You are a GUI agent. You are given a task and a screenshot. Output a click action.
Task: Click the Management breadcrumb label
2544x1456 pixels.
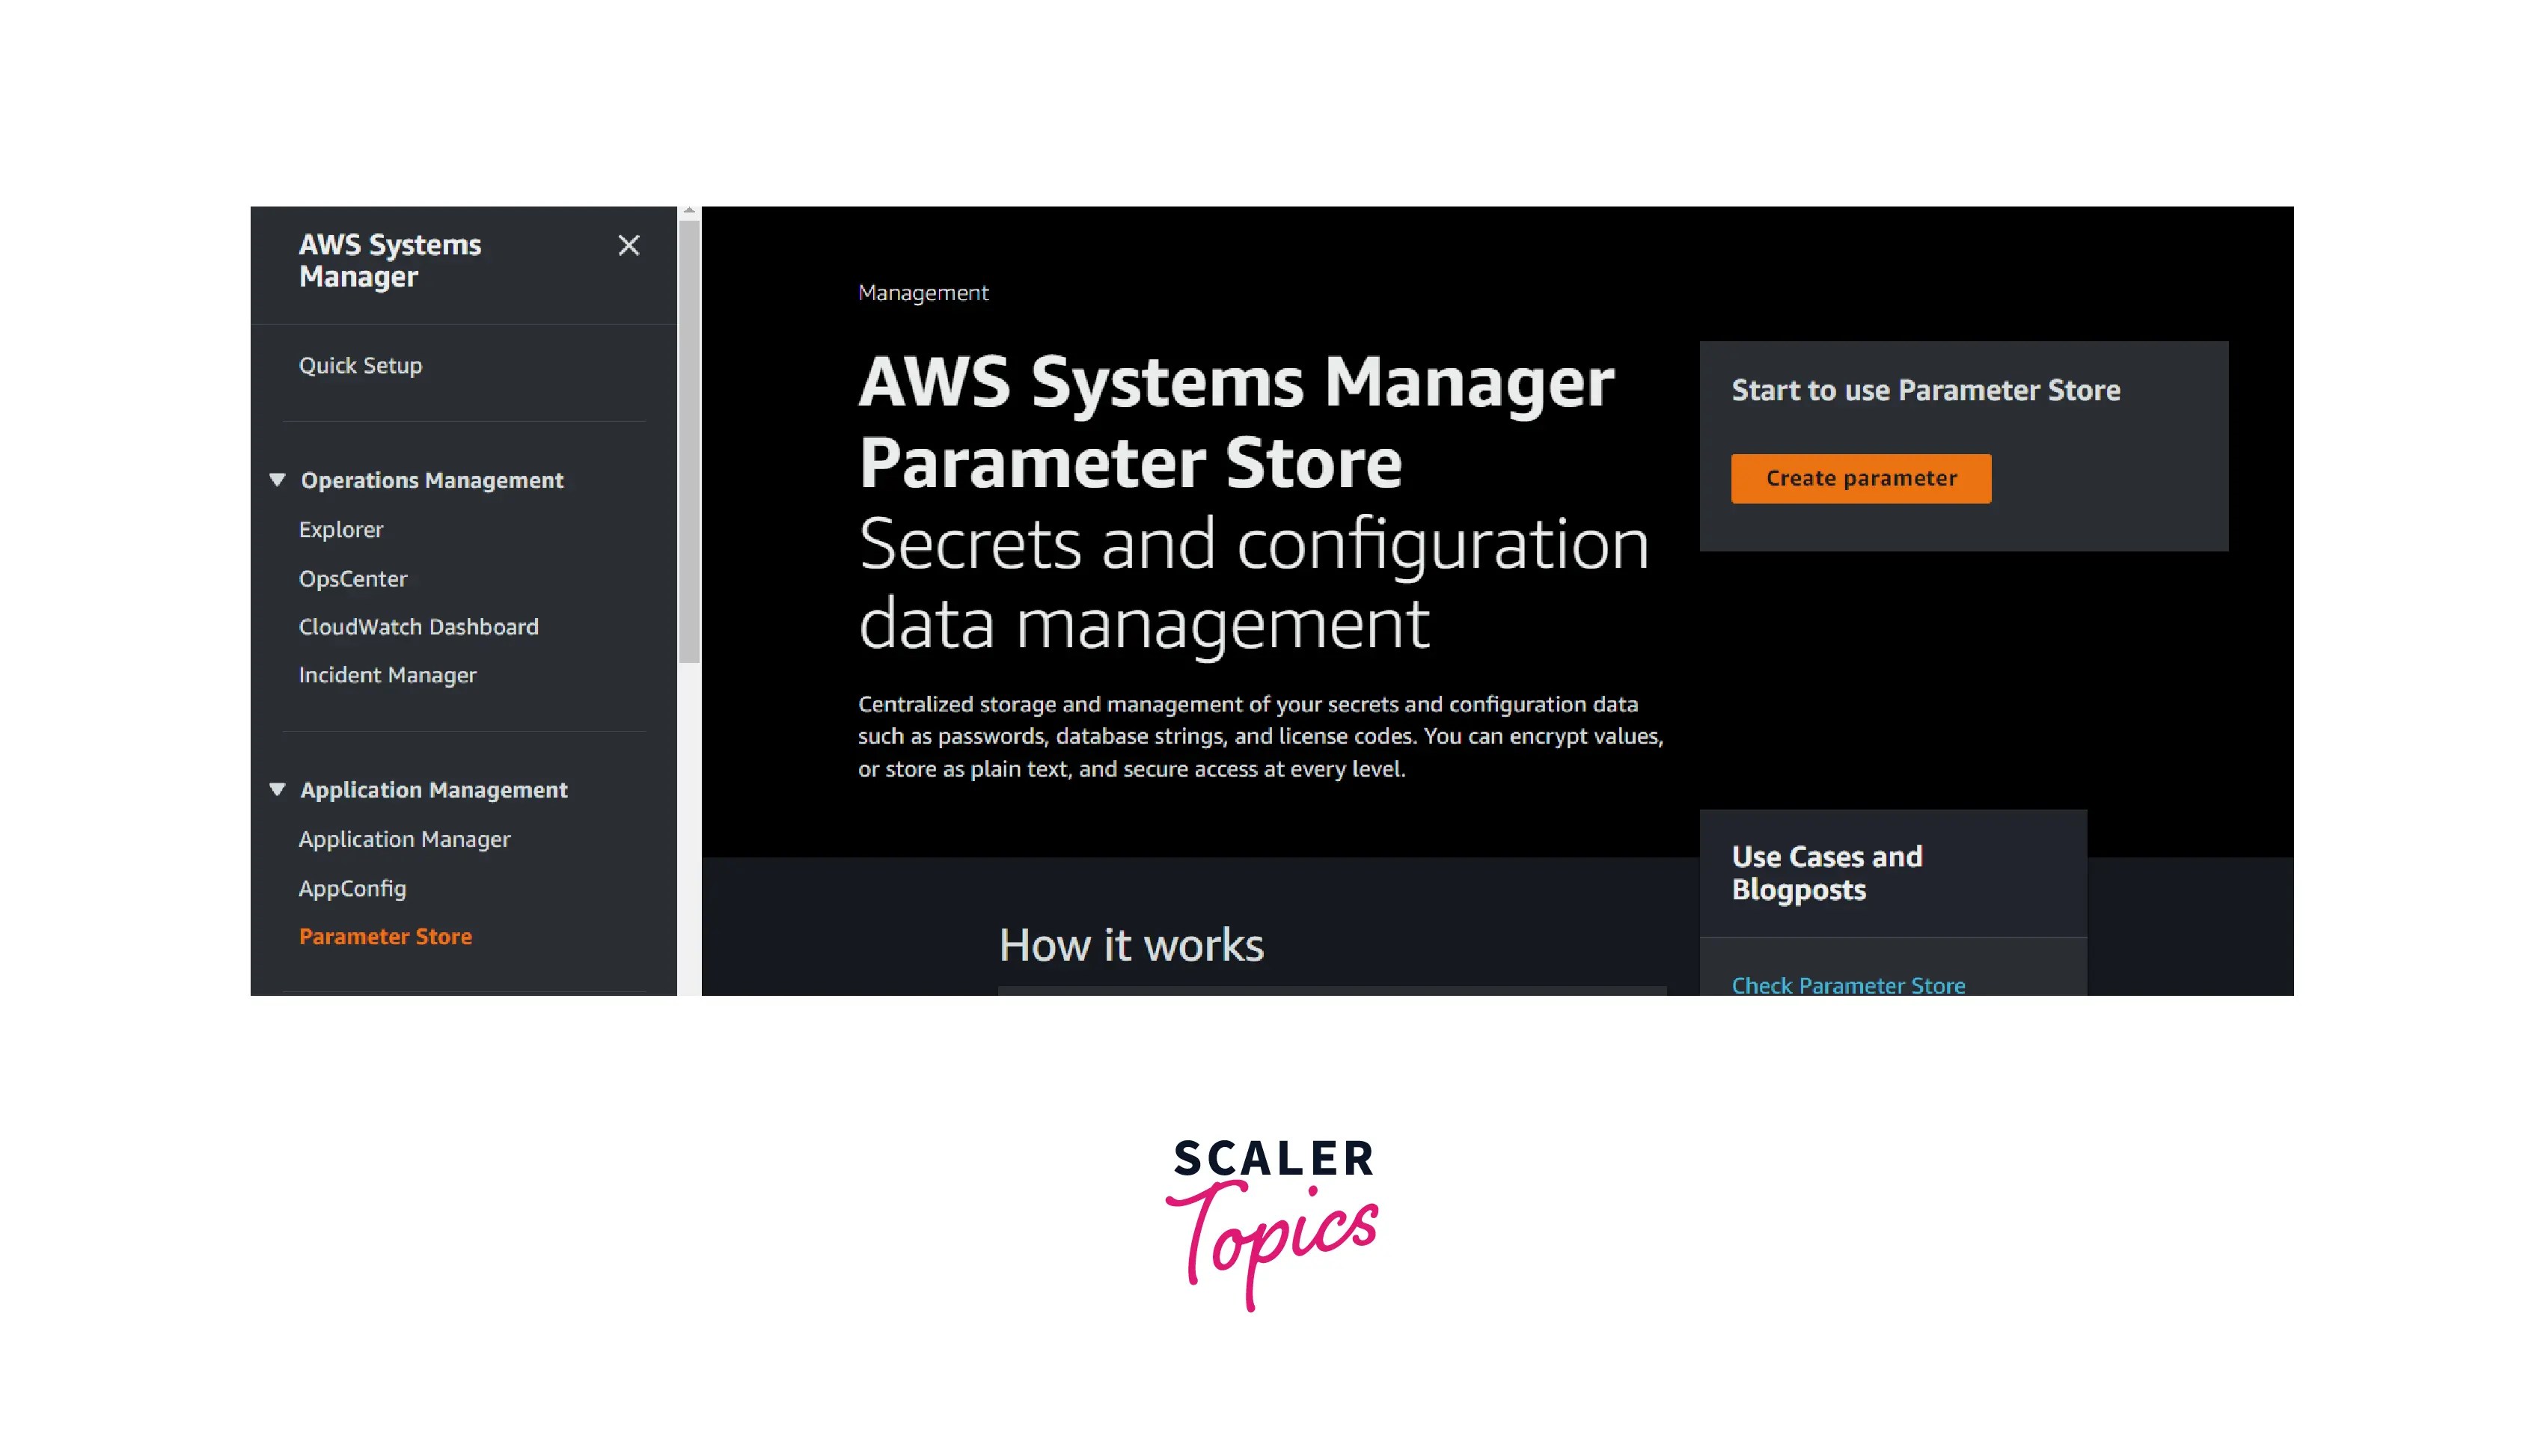[x=922, y=292]
